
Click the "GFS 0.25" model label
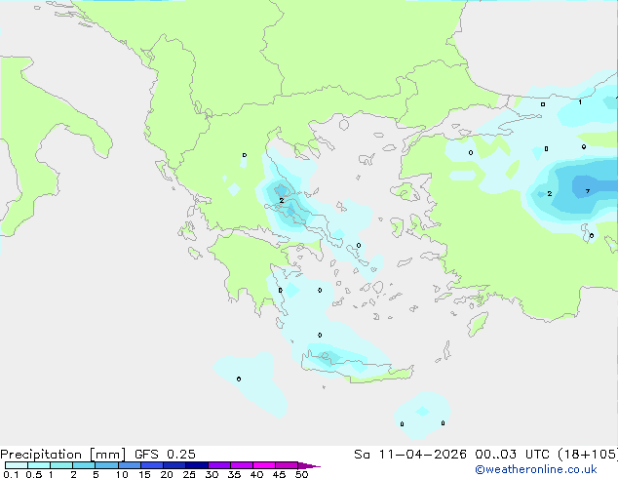165,454
